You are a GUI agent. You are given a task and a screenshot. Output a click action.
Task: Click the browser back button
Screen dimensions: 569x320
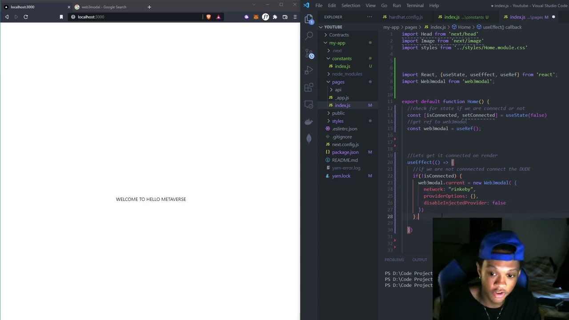click(7, 17)
